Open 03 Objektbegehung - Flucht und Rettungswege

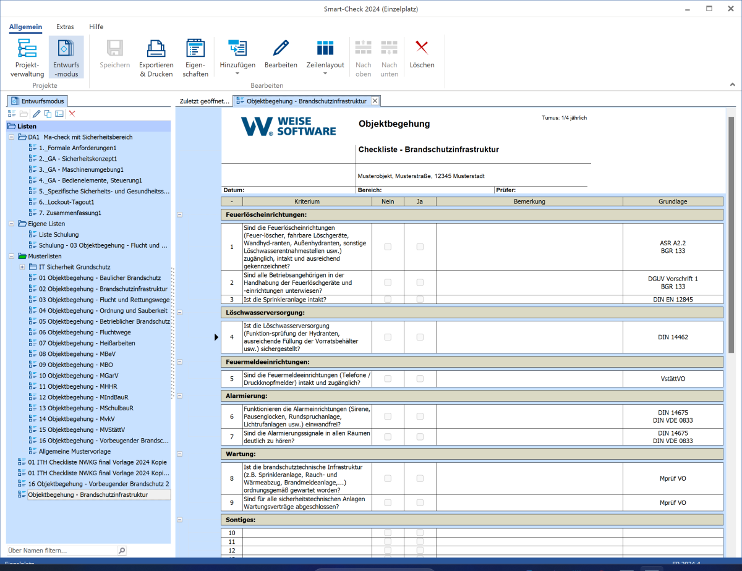[104, 299]
